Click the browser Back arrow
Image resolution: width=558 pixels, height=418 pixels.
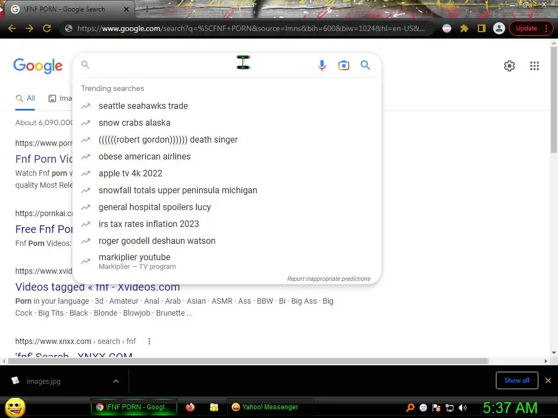12,28
